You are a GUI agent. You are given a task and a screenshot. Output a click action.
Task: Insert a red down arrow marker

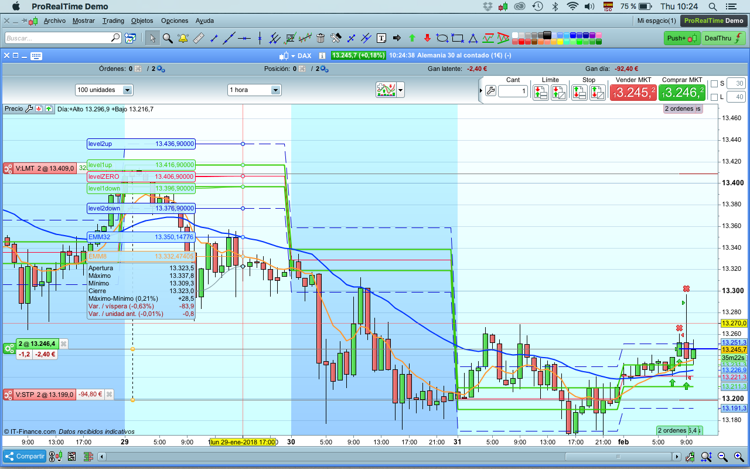[x=427, y=38]
